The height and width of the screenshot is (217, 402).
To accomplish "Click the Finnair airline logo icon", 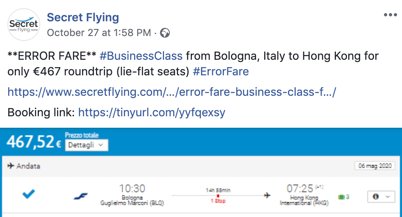I will tap(80, 196).
